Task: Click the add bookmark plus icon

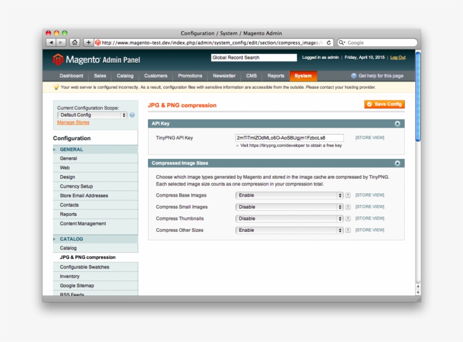Action: point(88,42)
